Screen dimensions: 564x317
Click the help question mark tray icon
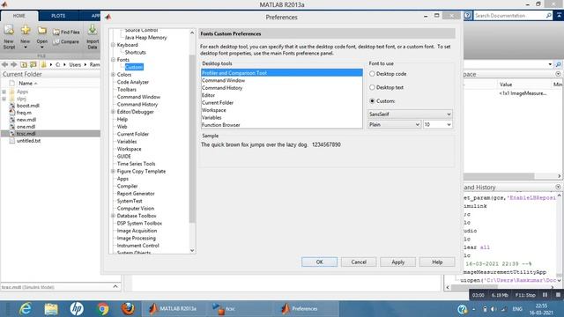pyautogui.click(x=462, y=309)
